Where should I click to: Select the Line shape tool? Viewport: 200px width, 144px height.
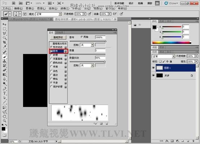[4, 102]
